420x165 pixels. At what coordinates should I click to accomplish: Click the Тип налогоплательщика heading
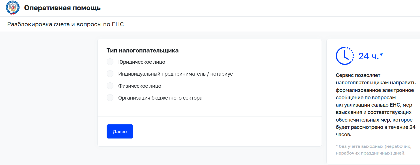tap(143, 51)
